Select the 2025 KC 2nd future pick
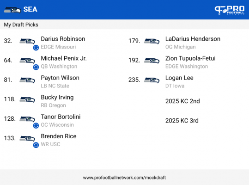 click(182, 101)
